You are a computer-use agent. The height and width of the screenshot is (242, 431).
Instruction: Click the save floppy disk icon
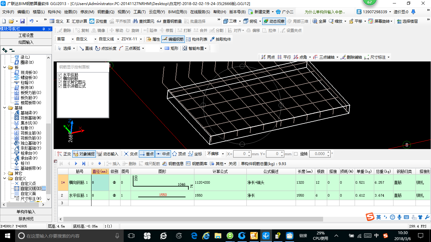coord(22,21)
